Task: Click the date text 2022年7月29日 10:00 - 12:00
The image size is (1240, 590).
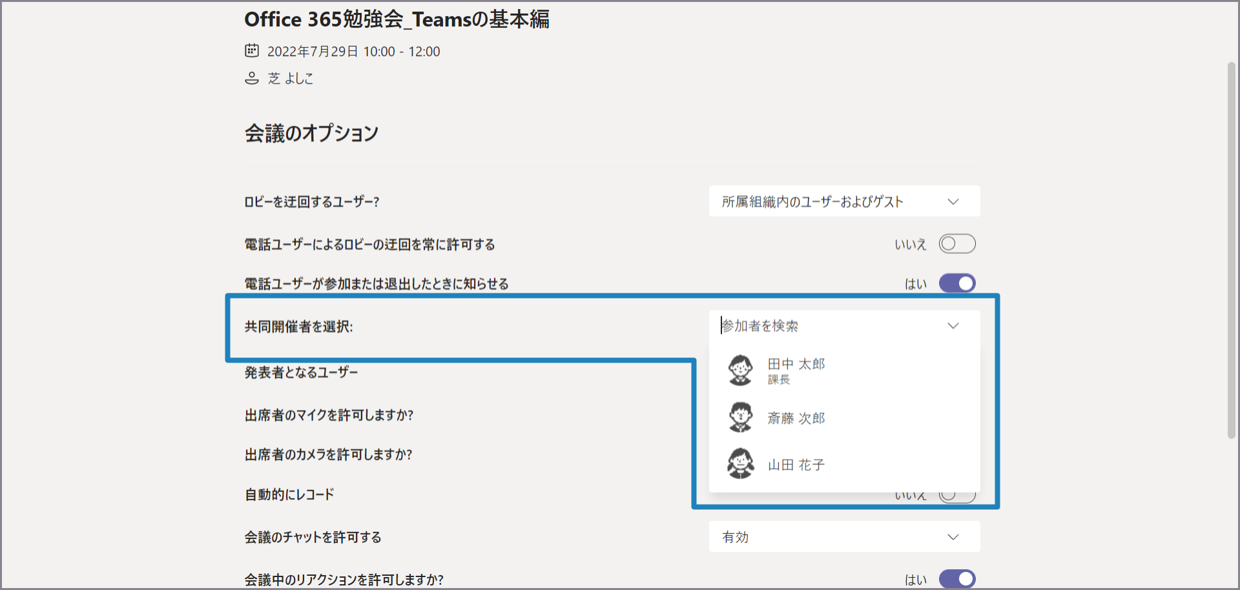Action: pos(353,52)
